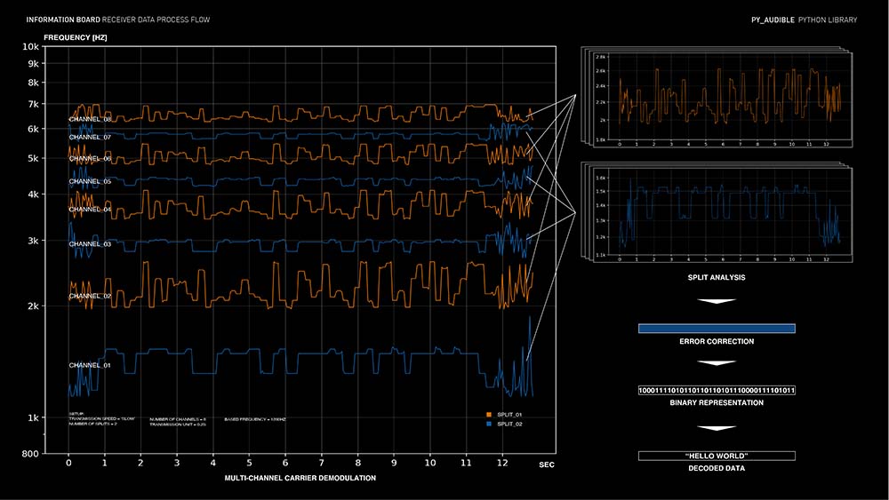889x500 pixels.
Task: Click the PY_AUDIBLE Python Library header
Action: pos(804,20)
